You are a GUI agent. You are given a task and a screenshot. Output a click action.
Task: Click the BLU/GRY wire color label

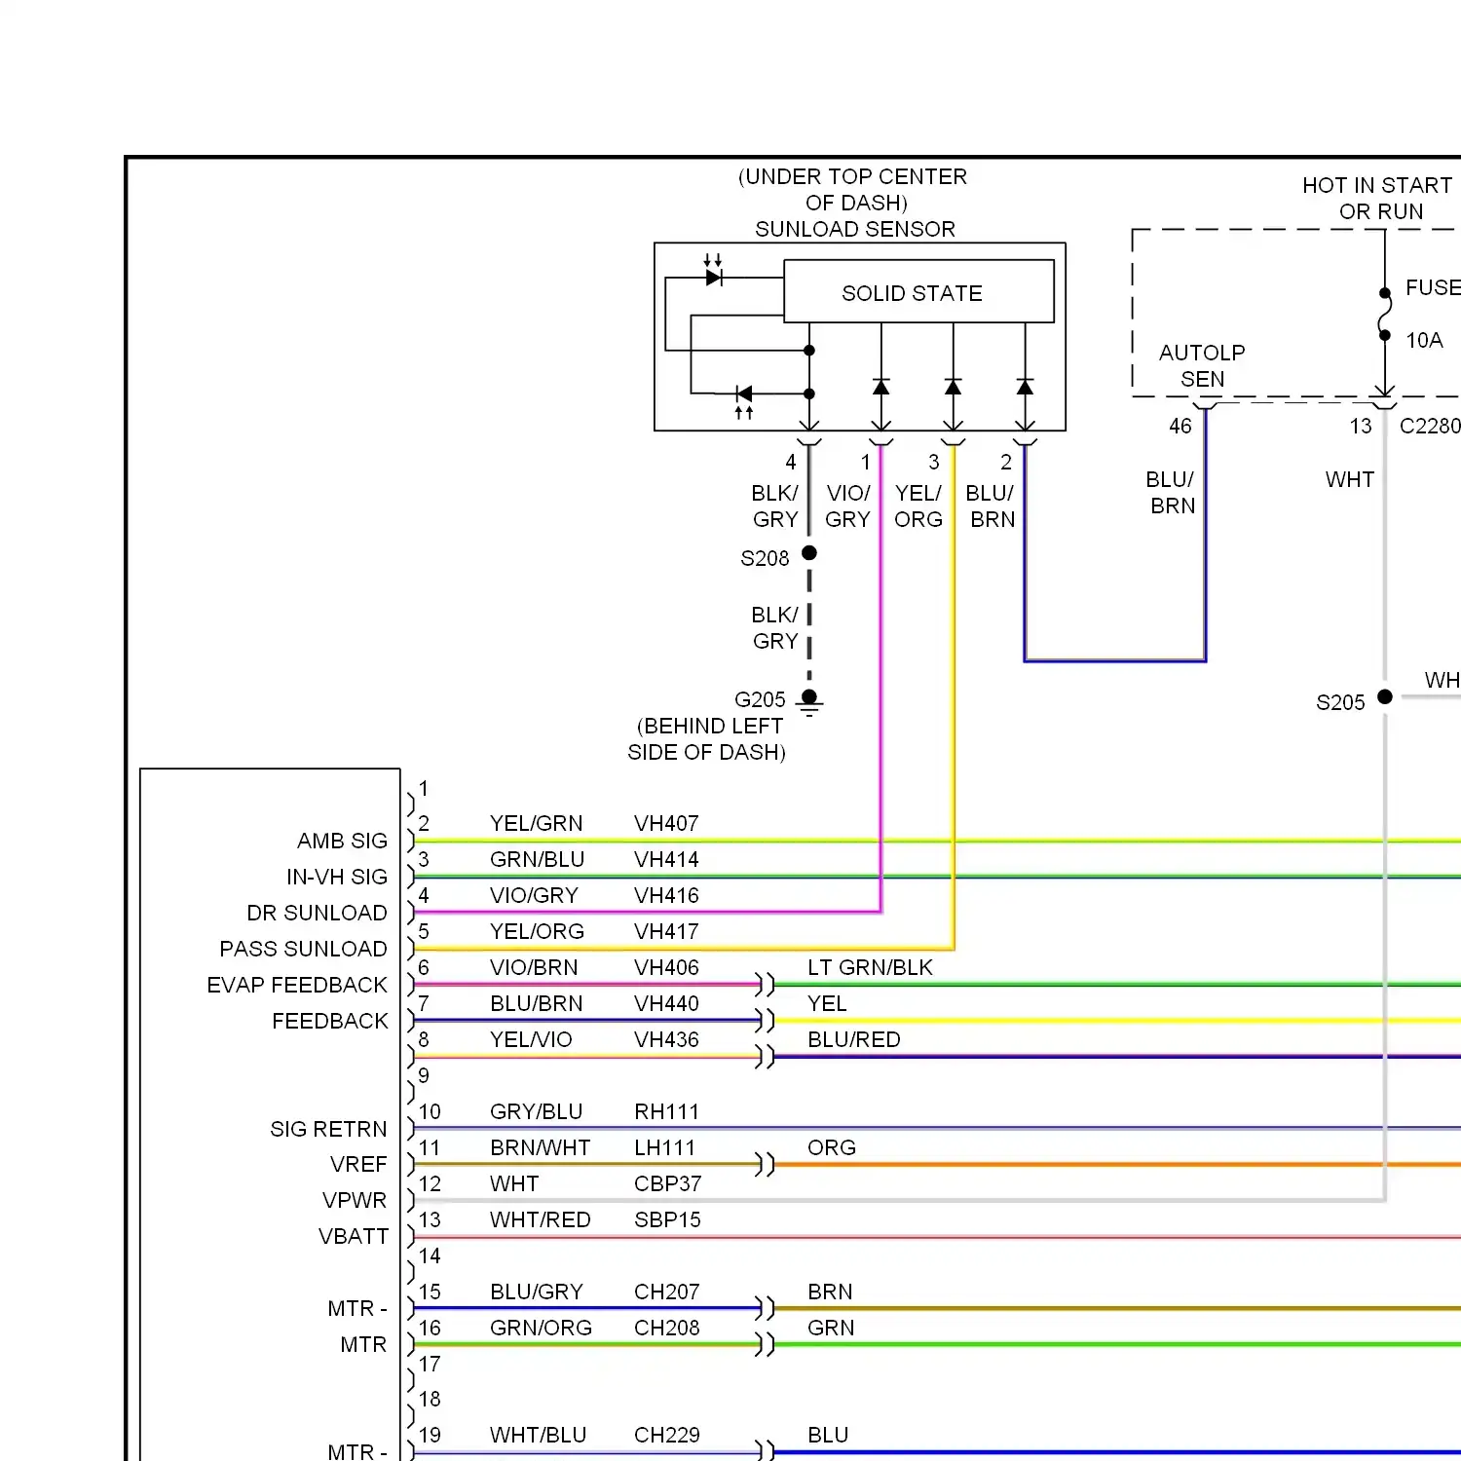click(536, 1292)
